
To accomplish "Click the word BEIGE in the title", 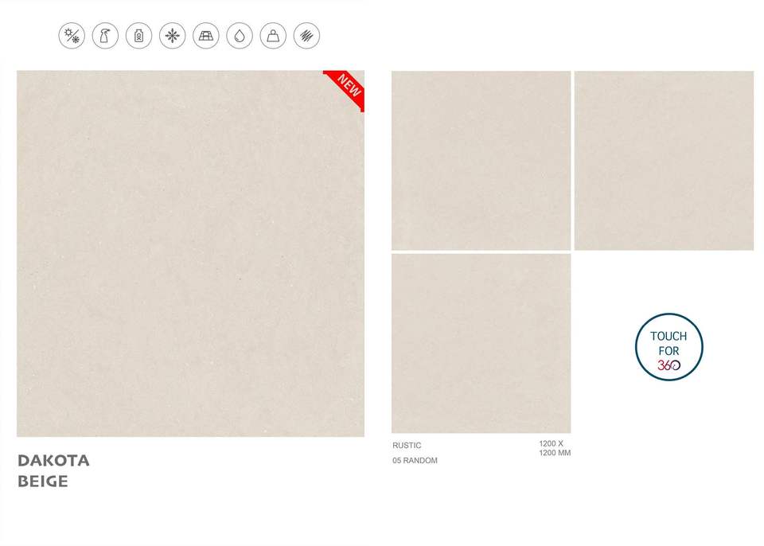I will (43, 482).
